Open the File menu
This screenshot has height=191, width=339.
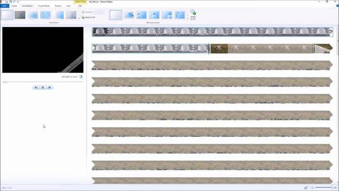coord(5,6)
